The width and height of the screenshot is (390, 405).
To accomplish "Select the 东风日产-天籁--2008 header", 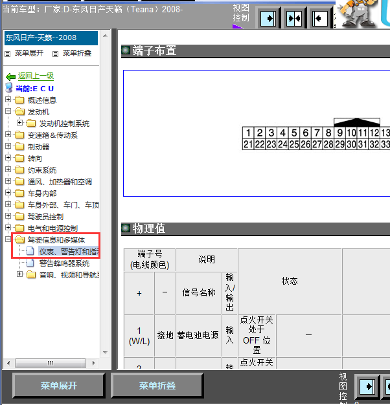I will tap(51, 38).
